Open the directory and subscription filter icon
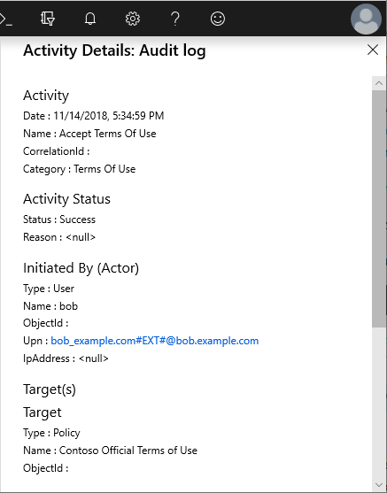Viewport: 387px width, 493px height. point(48,19)
